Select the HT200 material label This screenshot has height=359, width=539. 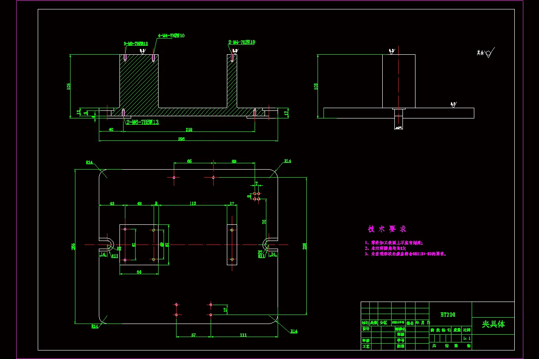coord(448,315)
